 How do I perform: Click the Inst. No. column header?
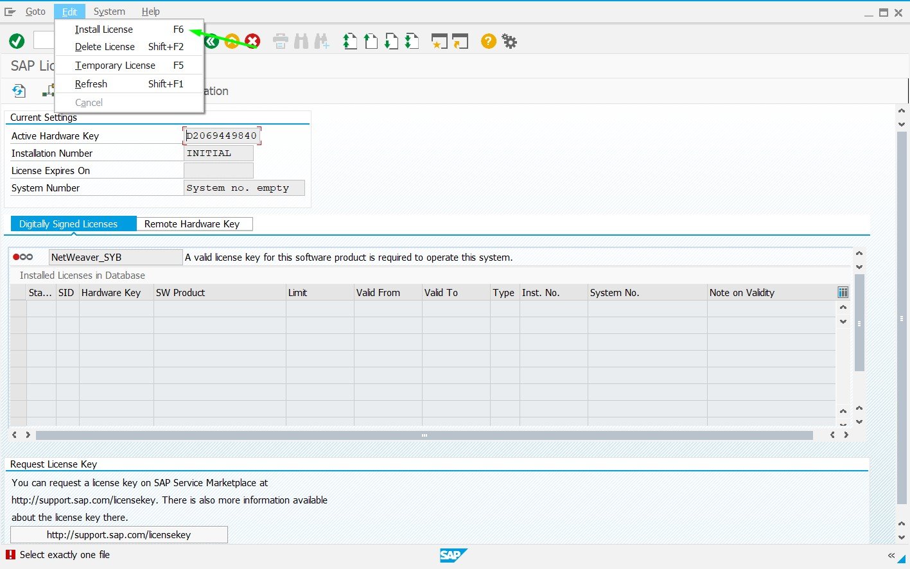[554, 292]
